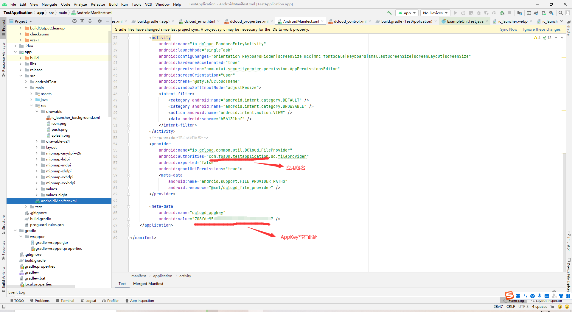Click the Run app play icon
572x312 pixels.
pos(456,13)
